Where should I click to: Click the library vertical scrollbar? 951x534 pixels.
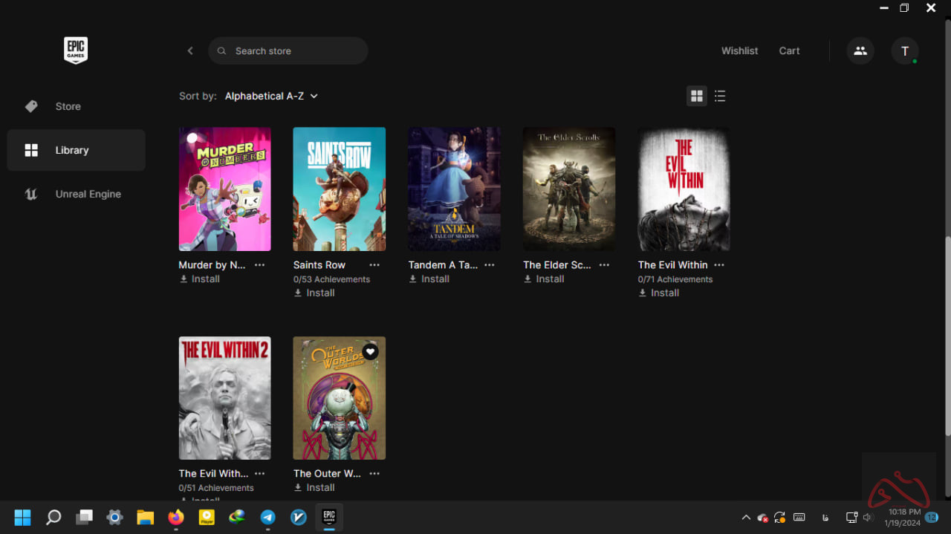point(947,334)
